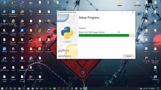Cancel the Python installation

[x=128, y=56]
